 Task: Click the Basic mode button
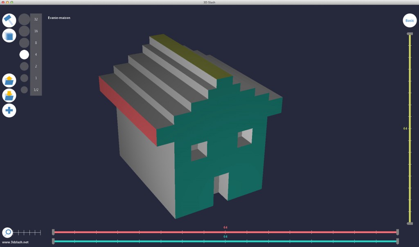point(409,20)
